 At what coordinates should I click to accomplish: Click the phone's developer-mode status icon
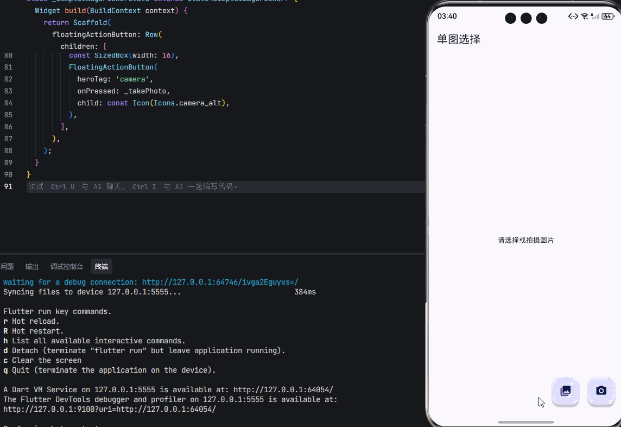(x=573, y=16)
